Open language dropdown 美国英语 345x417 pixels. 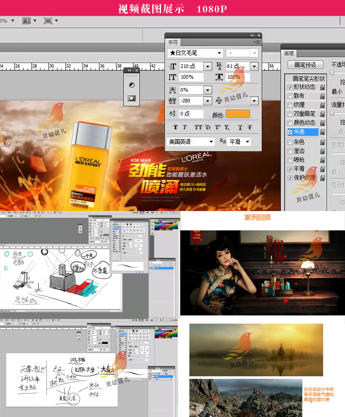coord(191,142)
